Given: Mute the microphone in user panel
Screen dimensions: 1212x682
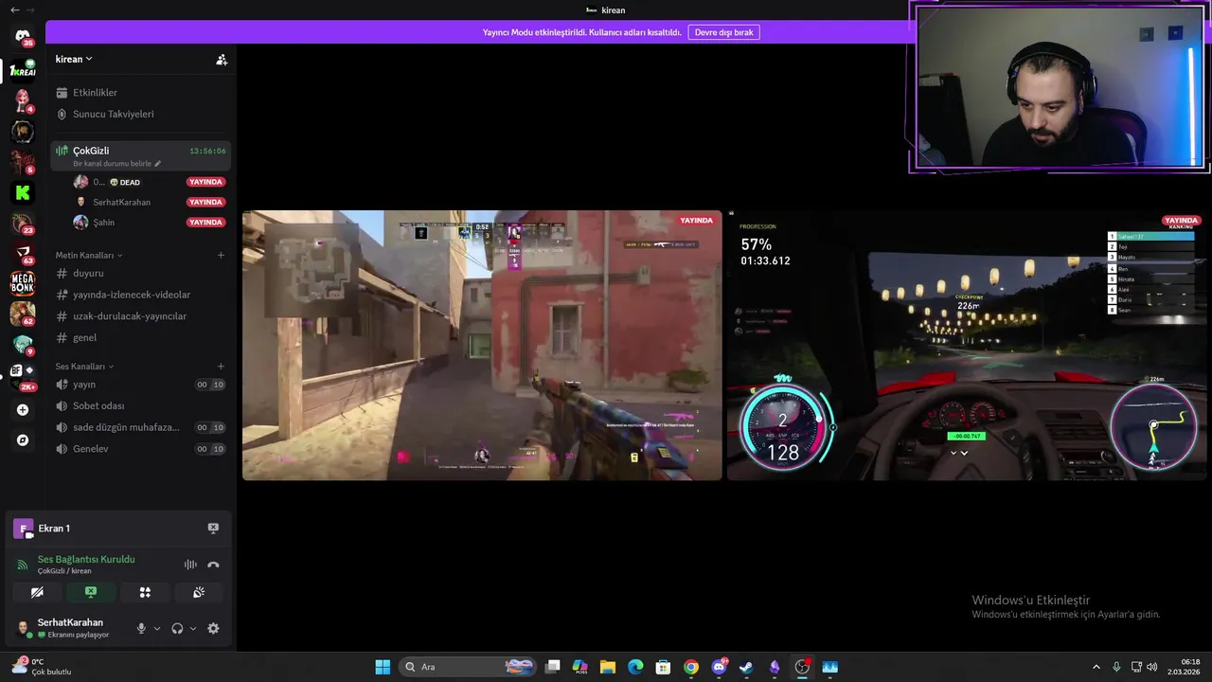Looking at the screenshot, I should (141, 628).
